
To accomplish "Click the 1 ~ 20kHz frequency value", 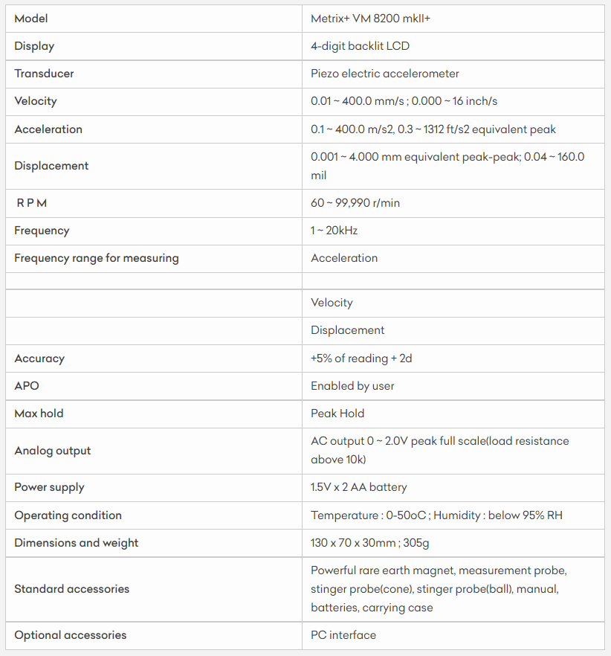I will [x=334, y=231].
